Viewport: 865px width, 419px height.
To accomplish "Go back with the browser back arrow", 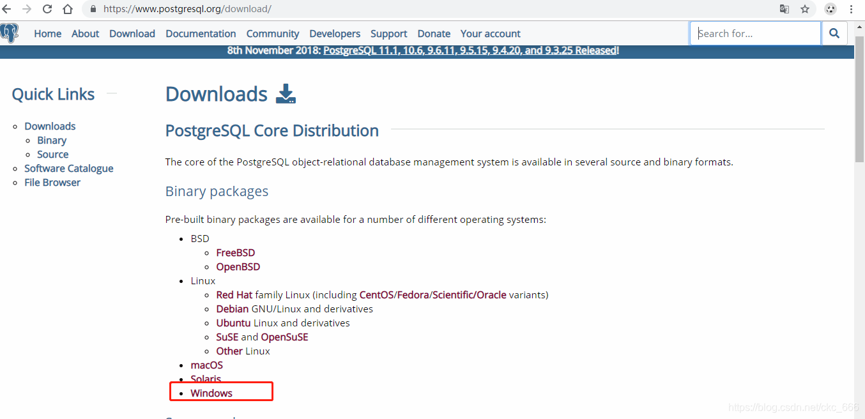I will (7, 9).
